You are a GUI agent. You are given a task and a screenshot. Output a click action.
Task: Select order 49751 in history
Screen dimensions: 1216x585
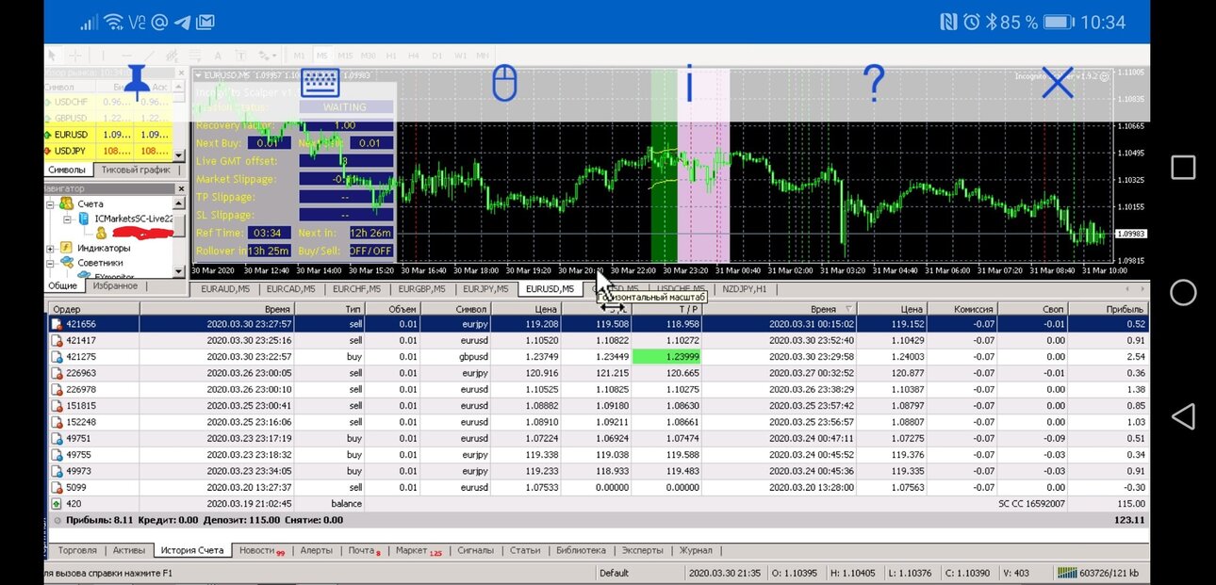coord(597,438)
